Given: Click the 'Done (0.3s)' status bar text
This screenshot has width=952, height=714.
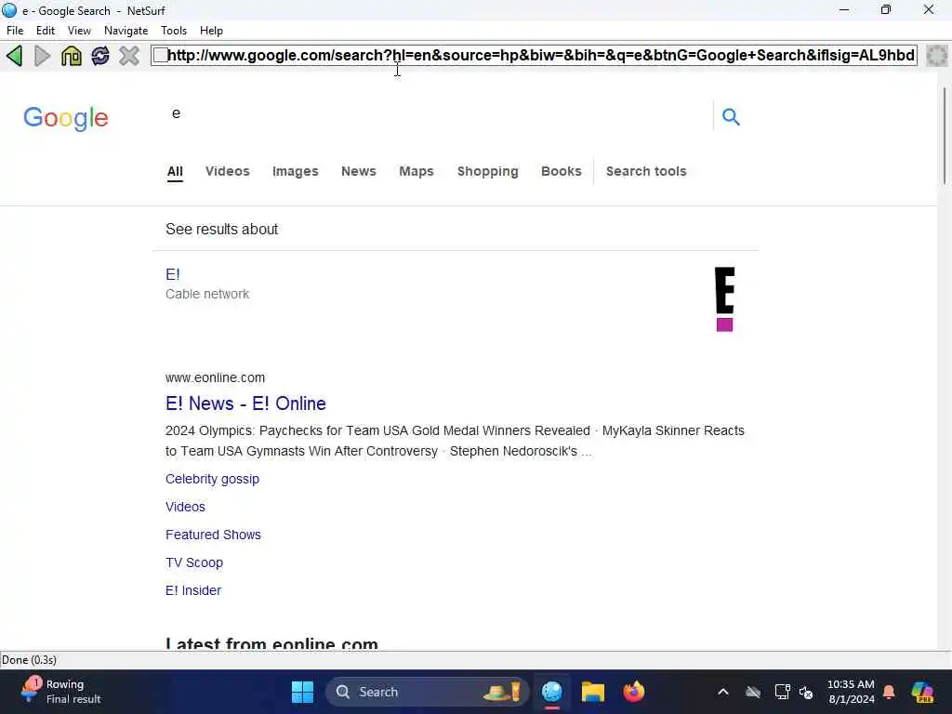Looking at the screenshot, I should point(29,660).
